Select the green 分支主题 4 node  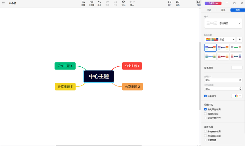65,66
